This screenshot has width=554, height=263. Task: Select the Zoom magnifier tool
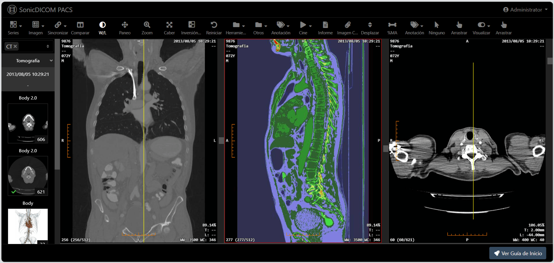(147, 28)
